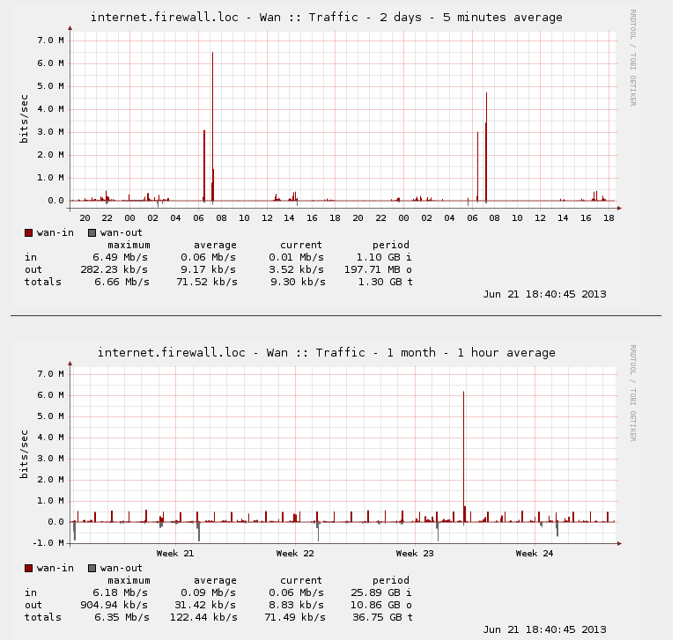Click the Week 22 axis label
This screenshot has width=679, height=640.
point(295,554)
